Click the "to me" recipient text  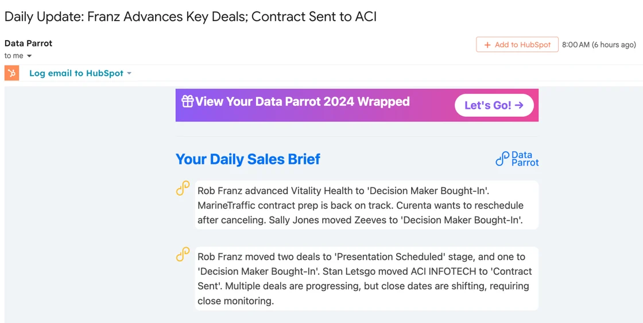pos(14,56)
